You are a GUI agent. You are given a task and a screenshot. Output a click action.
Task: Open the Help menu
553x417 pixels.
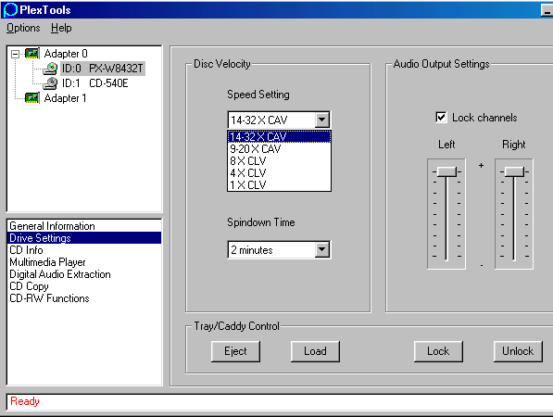(x=61, y=28)
